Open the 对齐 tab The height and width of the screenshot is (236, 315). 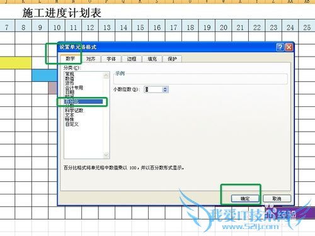[91, 59]
